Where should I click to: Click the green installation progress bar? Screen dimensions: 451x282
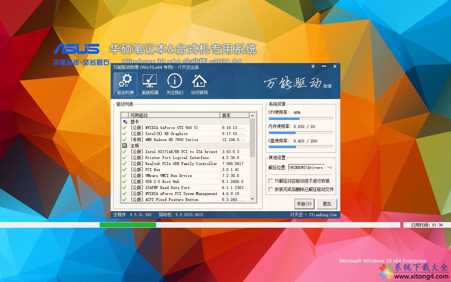(128, 225)
